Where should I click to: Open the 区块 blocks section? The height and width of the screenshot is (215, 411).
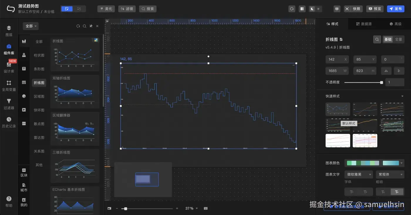[24, 172]
